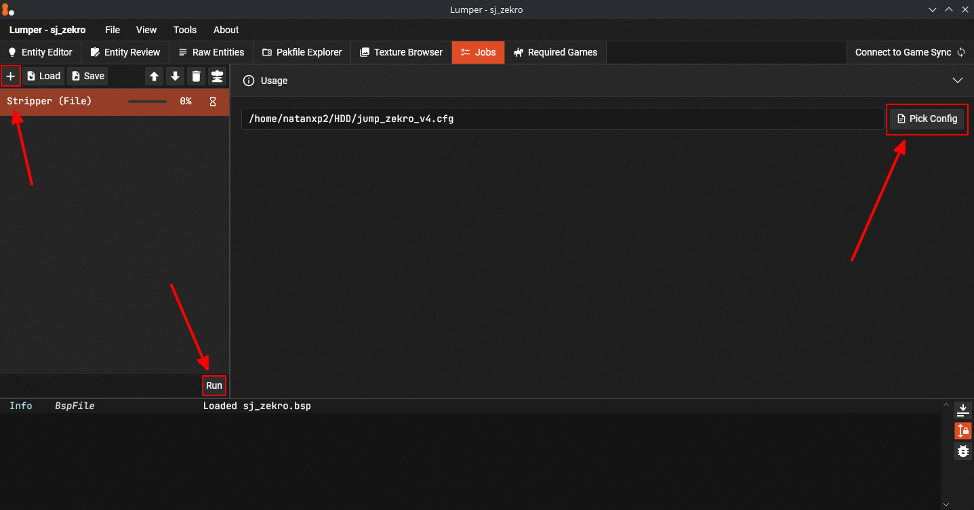
Task: Save the log using the download icon
Action: coord(963,410)
